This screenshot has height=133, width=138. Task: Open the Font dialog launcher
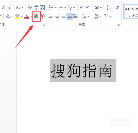coord(44,25)
